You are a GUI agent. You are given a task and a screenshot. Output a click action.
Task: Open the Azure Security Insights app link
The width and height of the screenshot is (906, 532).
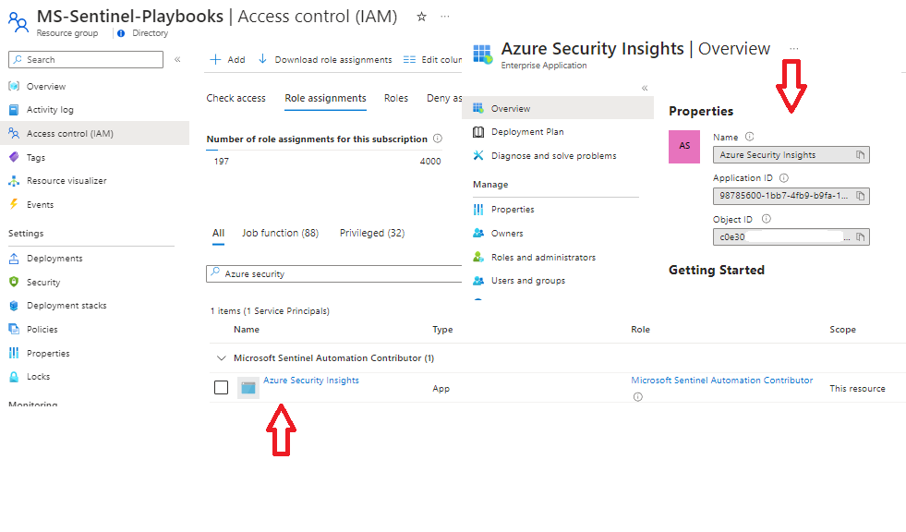click(310, 380)
